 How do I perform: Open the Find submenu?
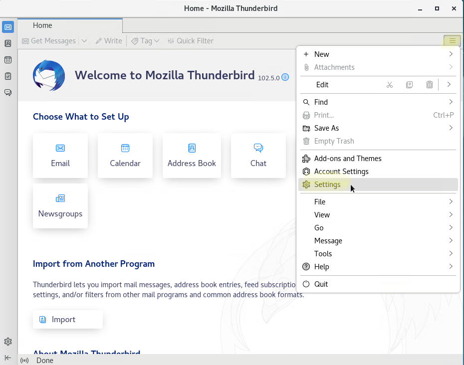pyautogui.click(x=378, y=102)
